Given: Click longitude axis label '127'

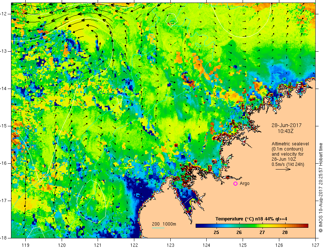Looking at the screenshot, I should 315,245.
